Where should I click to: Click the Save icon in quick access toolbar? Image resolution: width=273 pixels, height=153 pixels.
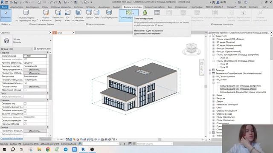pyautogui.click(x=16, y=2)
